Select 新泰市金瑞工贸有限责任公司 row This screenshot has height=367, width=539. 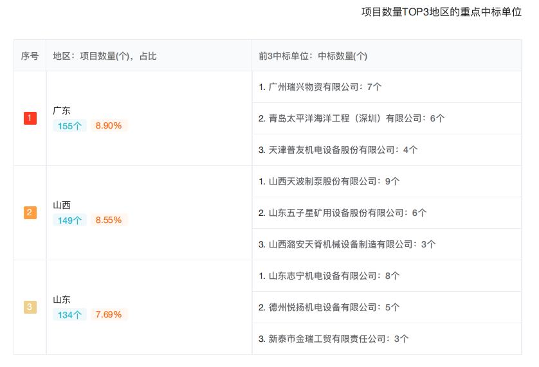click(387, 339)
